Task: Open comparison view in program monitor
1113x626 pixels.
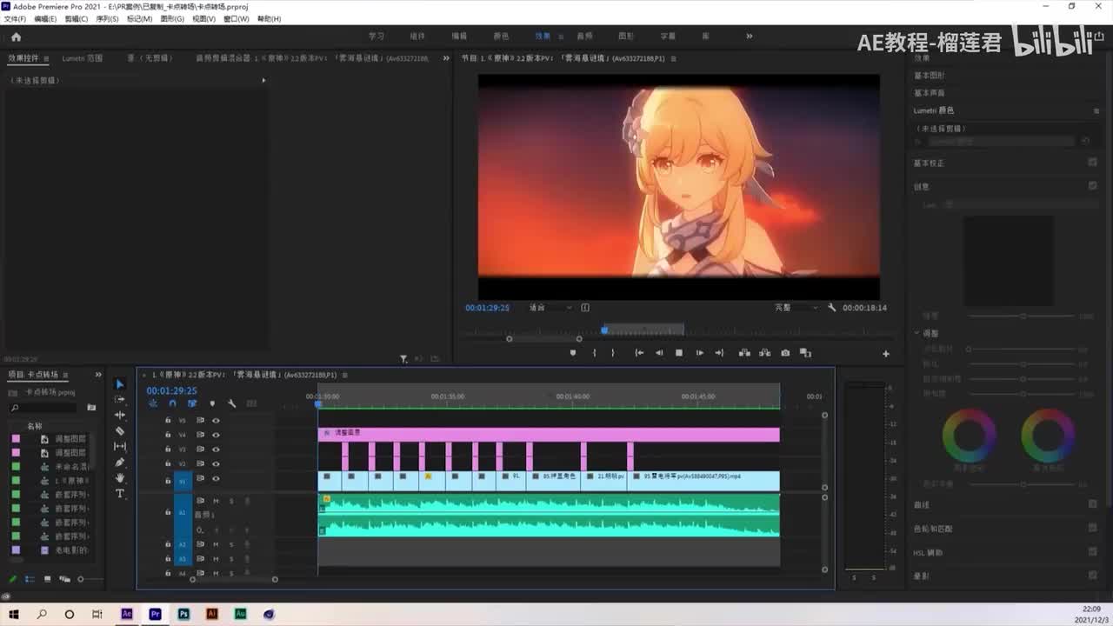Action: tap(805, 353)
